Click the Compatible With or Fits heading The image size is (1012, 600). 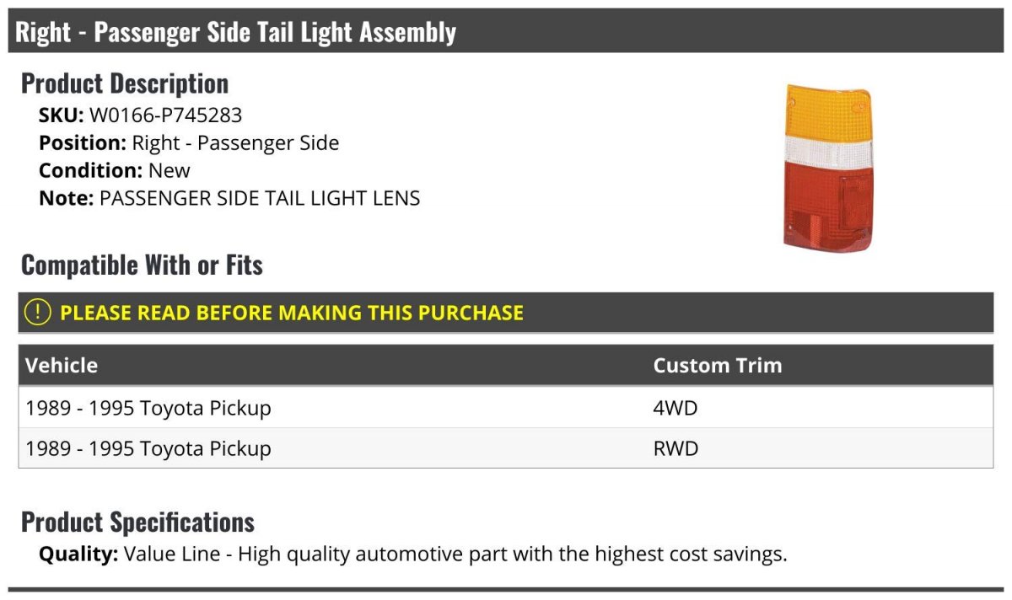tap(142, 265)
